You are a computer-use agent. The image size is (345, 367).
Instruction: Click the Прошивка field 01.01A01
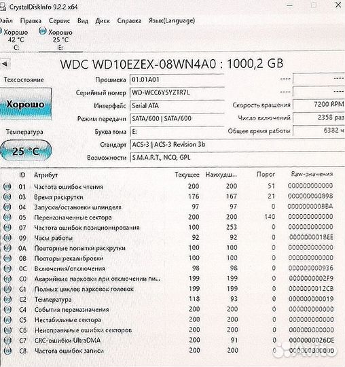[x=177, y=80]
